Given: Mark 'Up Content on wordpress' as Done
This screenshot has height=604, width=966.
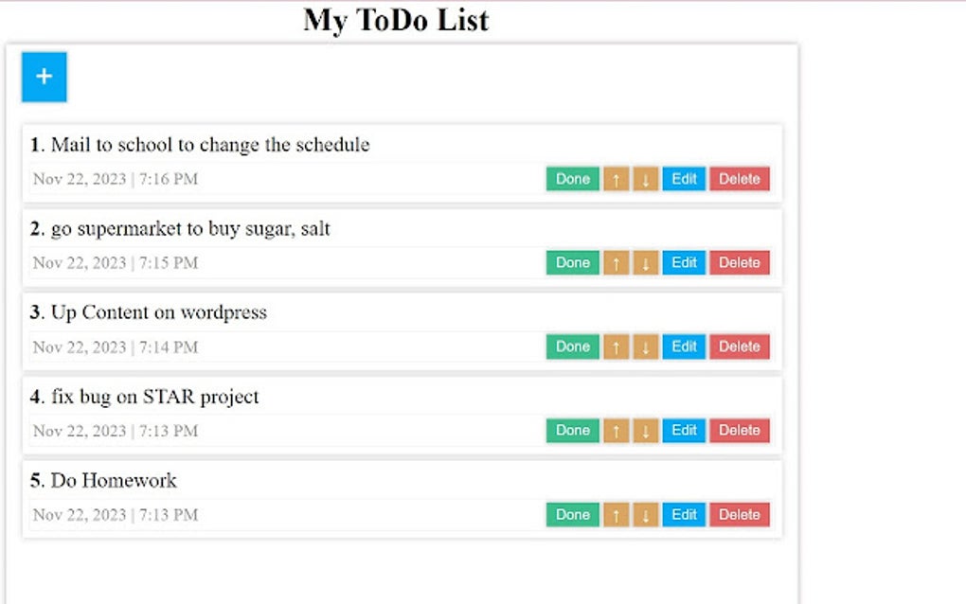Looking at the screenshot, I should click(571, 346).
